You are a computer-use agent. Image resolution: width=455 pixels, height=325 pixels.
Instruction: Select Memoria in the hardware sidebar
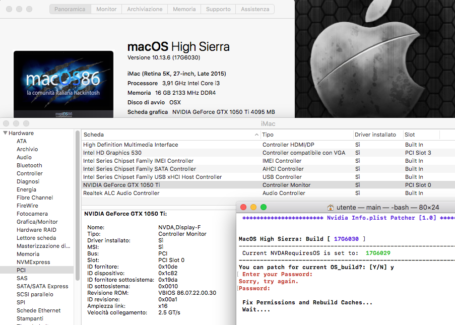coord(28,254)
